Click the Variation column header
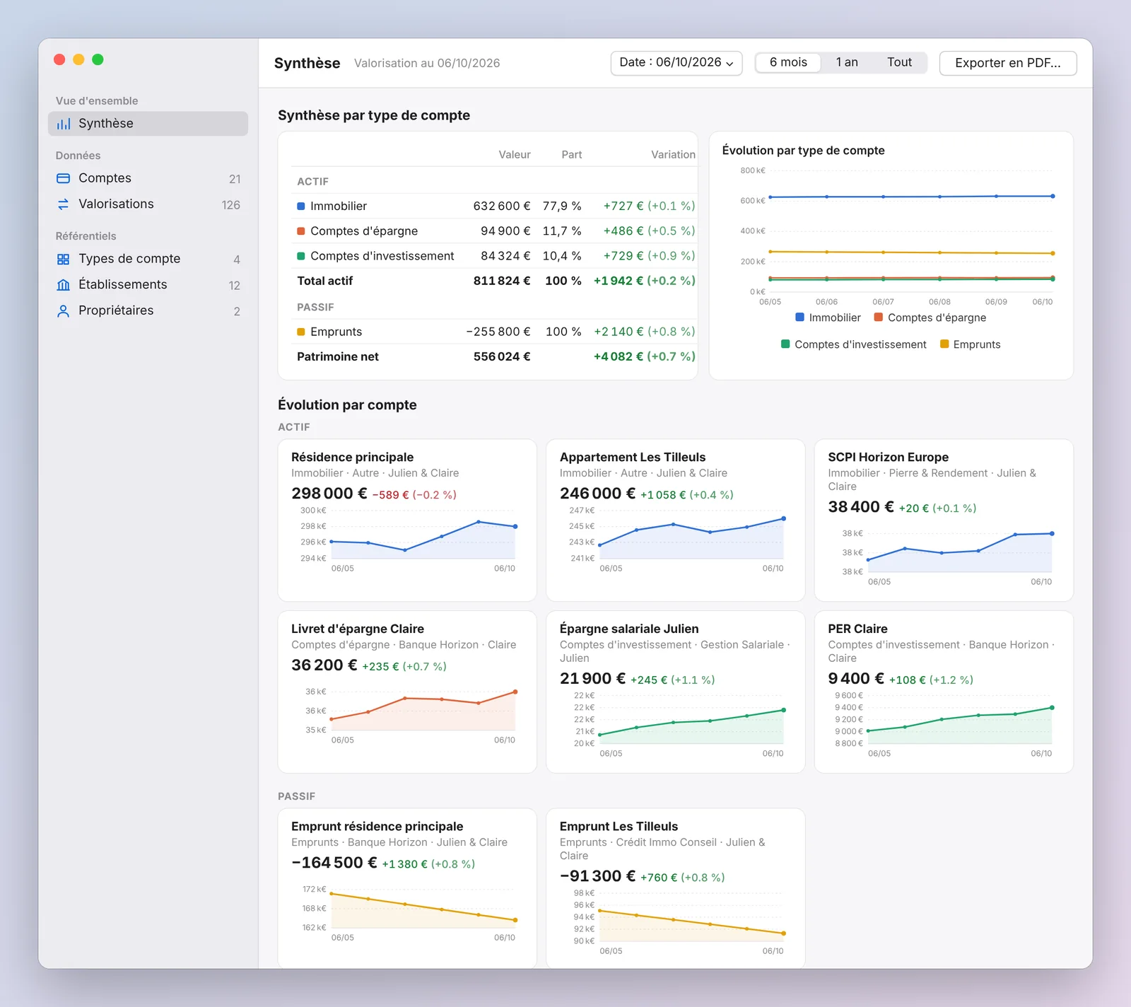The height and width of the screenshot is (1007, 1131). click(673, 155)
